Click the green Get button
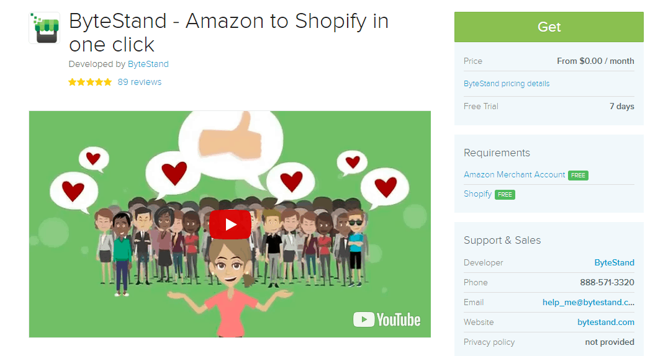This screenshot has height=356, width=663. click(x=549, y=27)
